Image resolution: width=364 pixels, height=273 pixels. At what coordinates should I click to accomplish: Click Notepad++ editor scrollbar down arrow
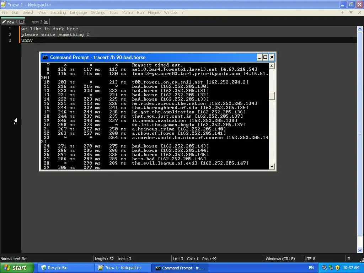pos(360,250)
